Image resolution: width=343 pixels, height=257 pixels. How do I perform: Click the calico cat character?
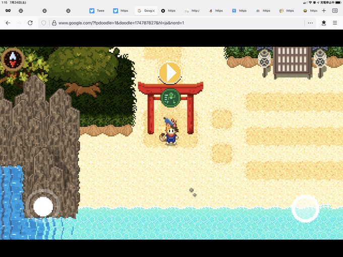tap(170, 131)
